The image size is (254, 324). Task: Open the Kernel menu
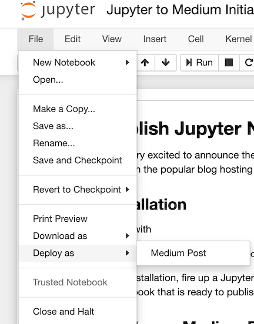tap(239, 39)
